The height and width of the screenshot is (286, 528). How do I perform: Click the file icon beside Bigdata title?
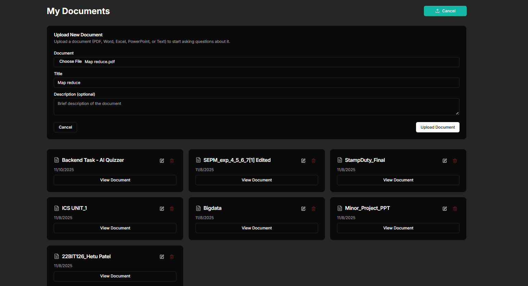point(198,208)
